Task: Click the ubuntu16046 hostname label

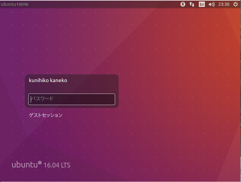Action: coord(15,4)
